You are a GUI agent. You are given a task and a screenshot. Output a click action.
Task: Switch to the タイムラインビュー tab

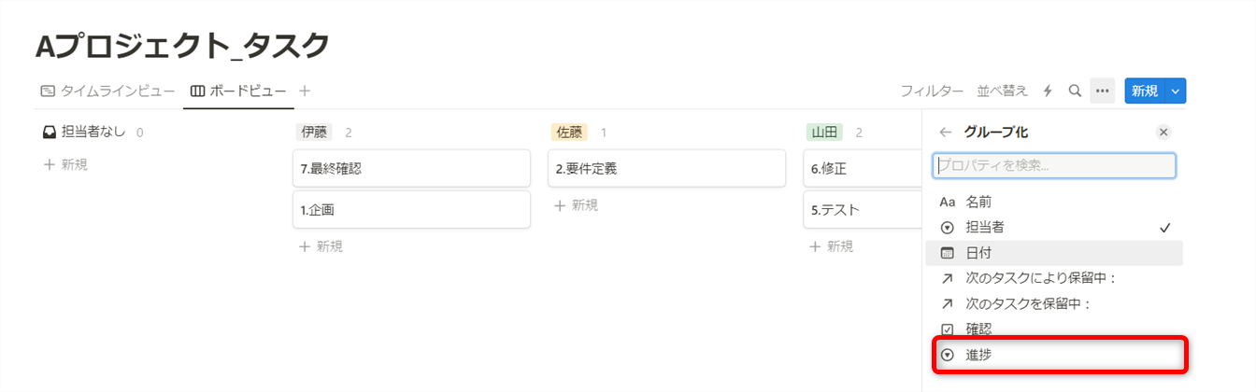(x=107, y=91)
